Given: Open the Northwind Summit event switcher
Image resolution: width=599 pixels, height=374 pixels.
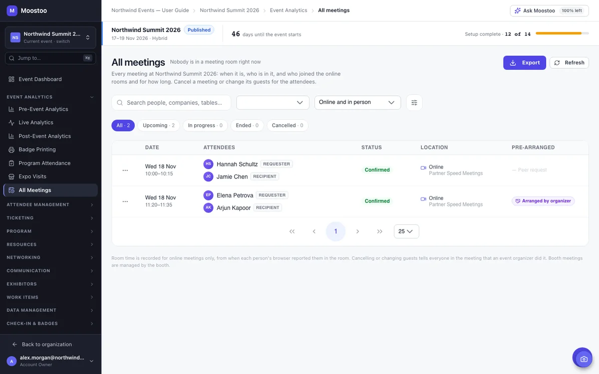Looking at the screenshot, I should click(x=50, y=37).
